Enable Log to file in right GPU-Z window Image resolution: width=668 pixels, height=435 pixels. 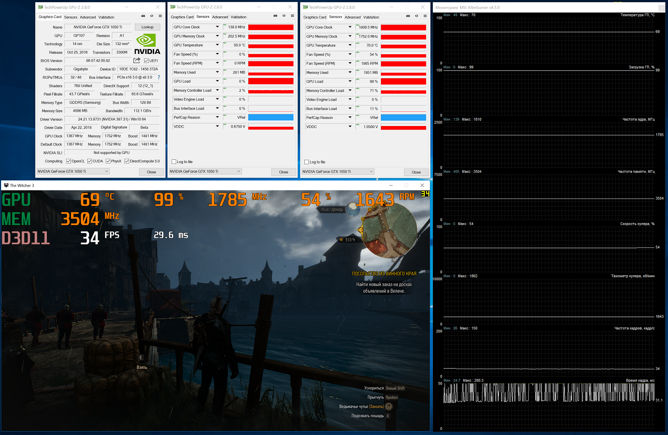click(307, 162)
